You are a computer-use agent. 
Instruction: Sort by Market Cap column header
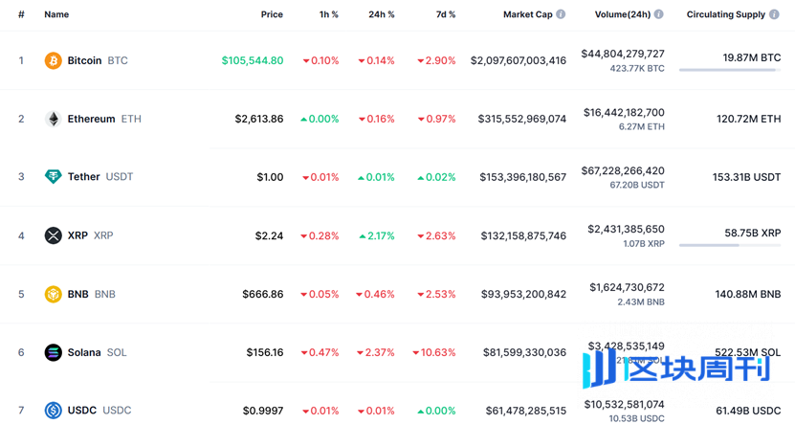pos(528,14)
